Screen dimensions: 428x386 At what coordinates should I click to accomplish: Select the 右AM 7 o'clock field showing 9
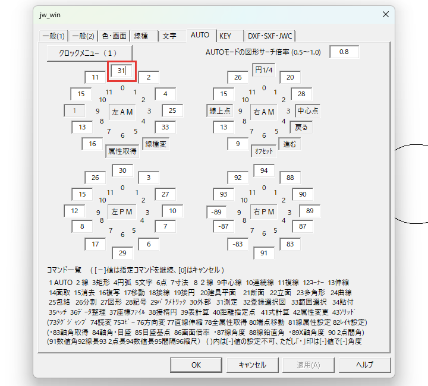pyautogui.click(x=238, y=144)
